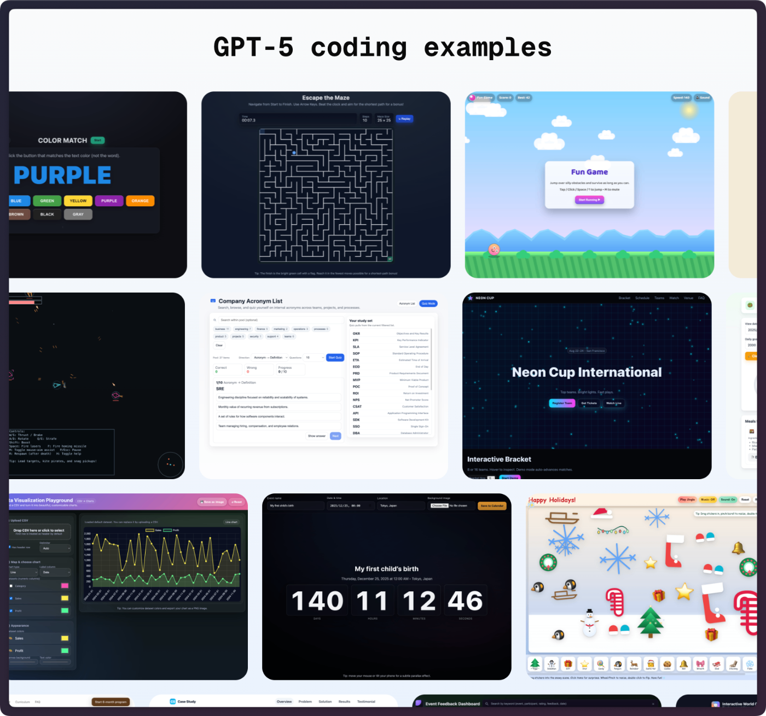This screenshot has height=716, width=766.
Task: Click the string lights garland in the scene
Action: [x=613, y=530]
